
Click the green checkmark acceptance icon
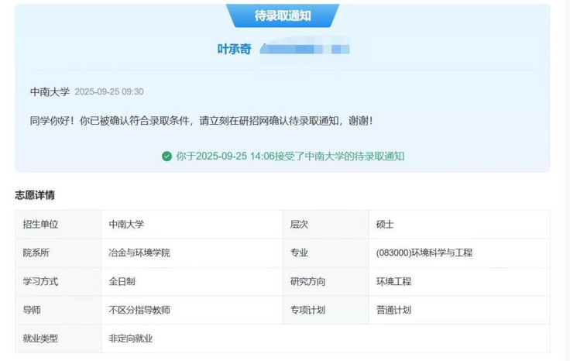click(x=167, y=156)
